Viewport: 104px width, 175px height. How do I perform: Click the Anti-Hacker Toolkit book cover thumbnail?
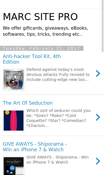point(14,80)
